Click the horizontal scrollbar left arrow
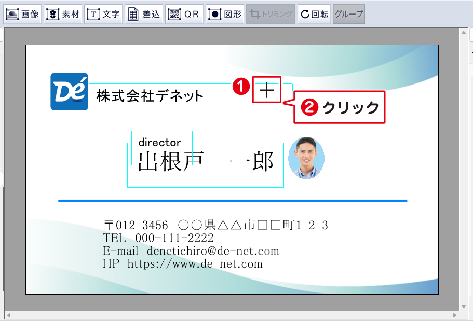 point(8,315)
